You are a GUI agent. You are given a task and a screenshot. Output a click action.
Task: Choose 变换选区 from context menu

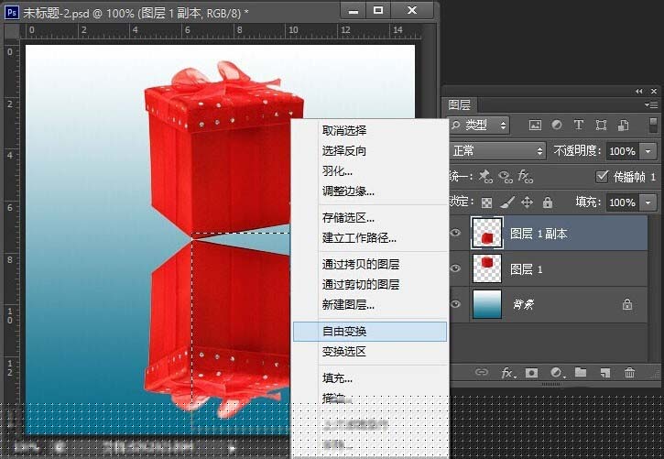[369, 352]
